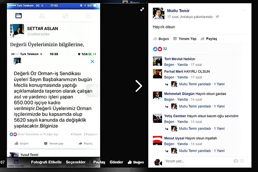Open post options dropdown arrow
Image resolution: width=258 pixels, height=172 pixels.
tap(244, 10)
